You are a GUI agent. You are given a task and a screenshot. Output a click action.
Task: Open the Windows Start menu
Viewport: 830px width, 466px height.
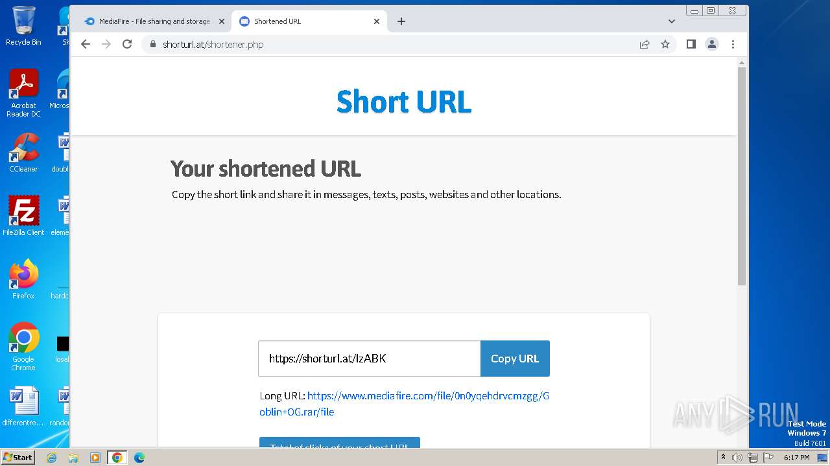(x=18, y=457)
